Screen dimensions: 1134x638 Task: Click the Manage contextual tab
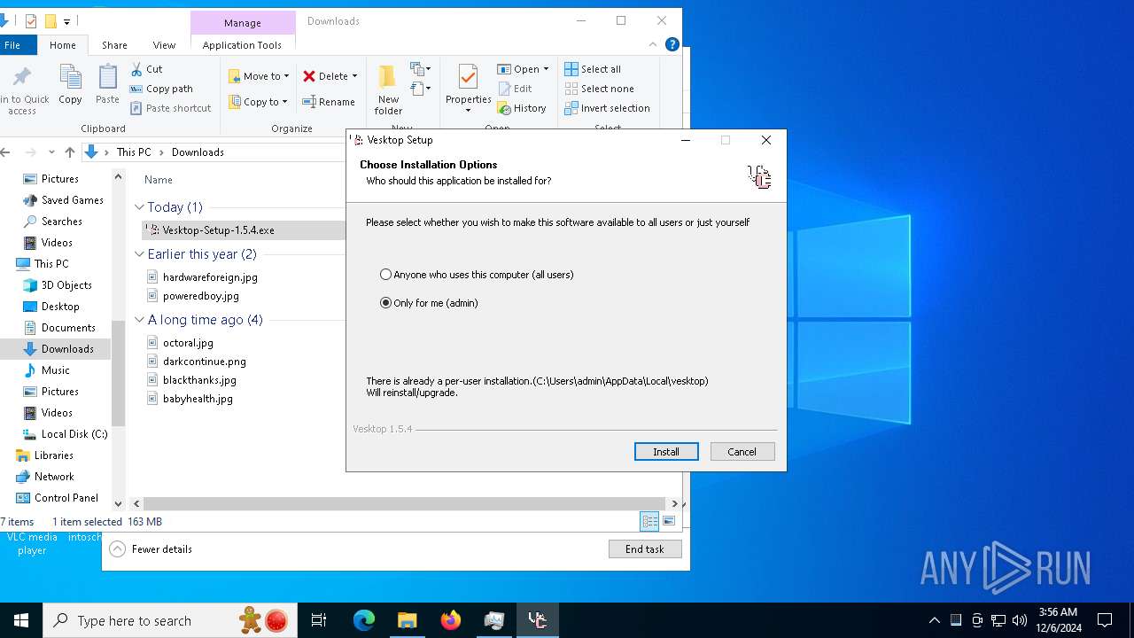coord(243,23)
